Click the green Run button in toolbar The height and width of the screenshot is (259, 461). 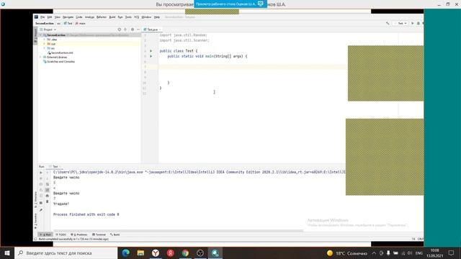412,23
